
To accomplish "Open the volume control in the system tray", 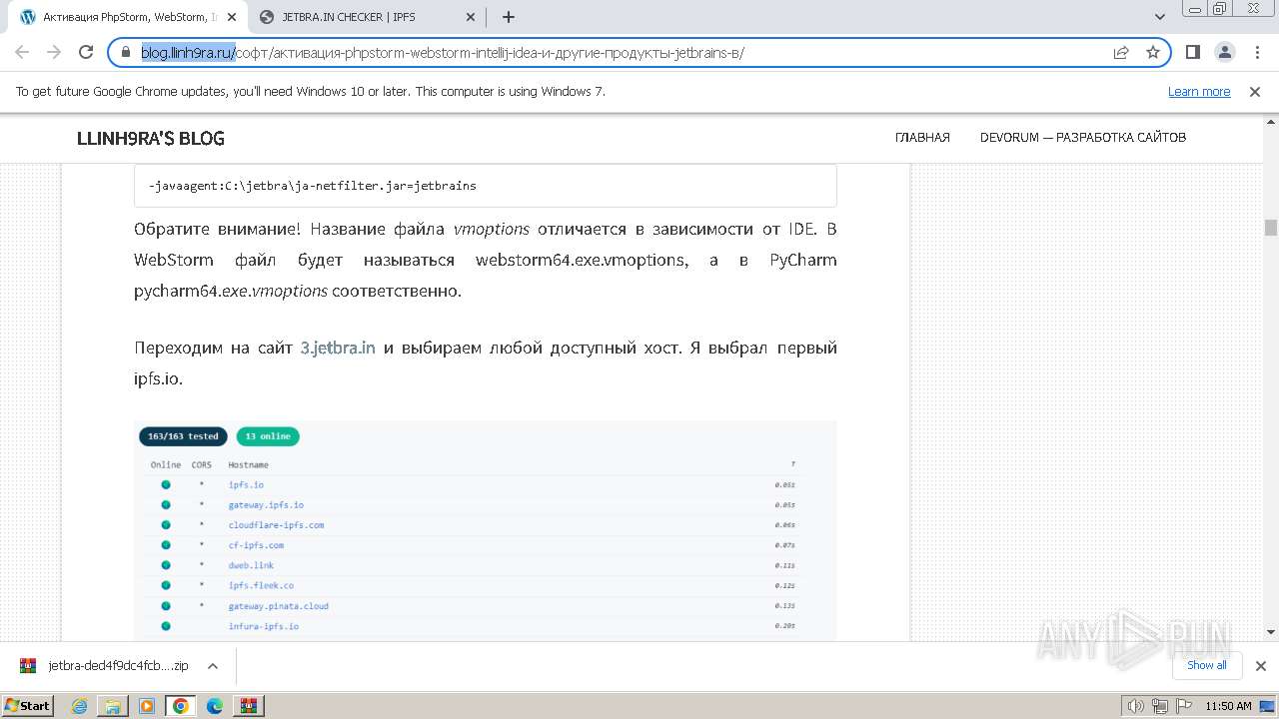I will 1136,706.
